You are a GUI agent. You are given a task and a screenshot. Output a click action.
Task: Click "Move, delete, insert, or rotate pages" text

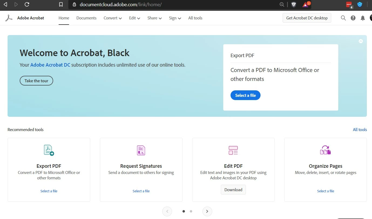(x=326, y=173)
